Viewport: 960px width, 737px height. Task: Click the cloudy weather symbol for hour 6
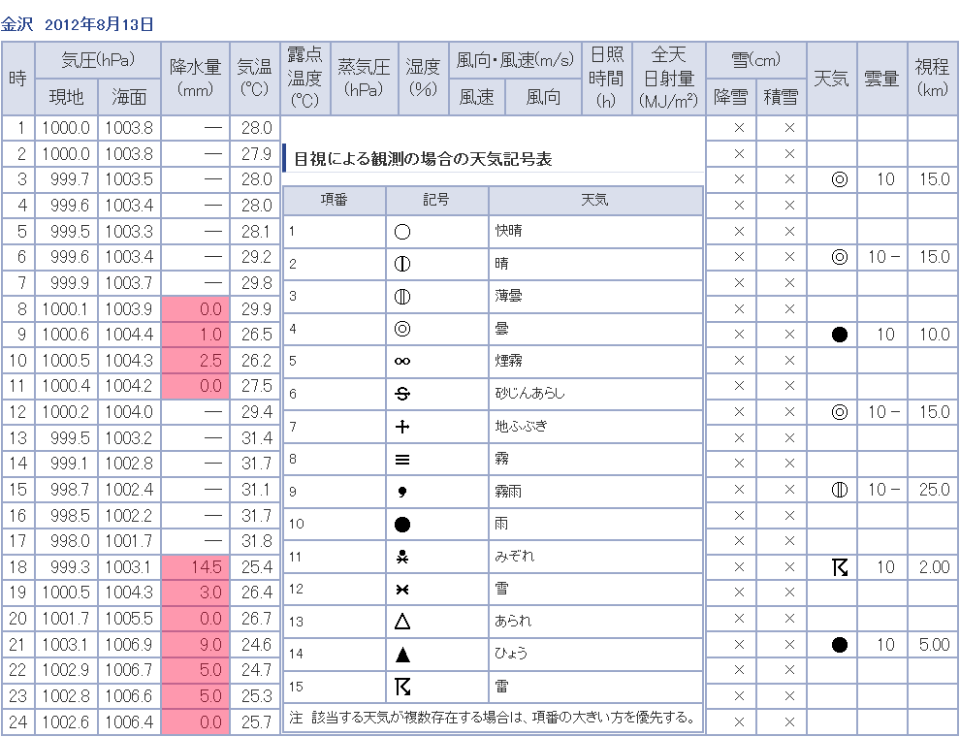[x=840, y=256]
